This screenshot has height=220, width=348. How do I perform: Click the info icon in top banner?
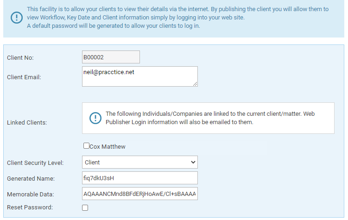(17, 18)
